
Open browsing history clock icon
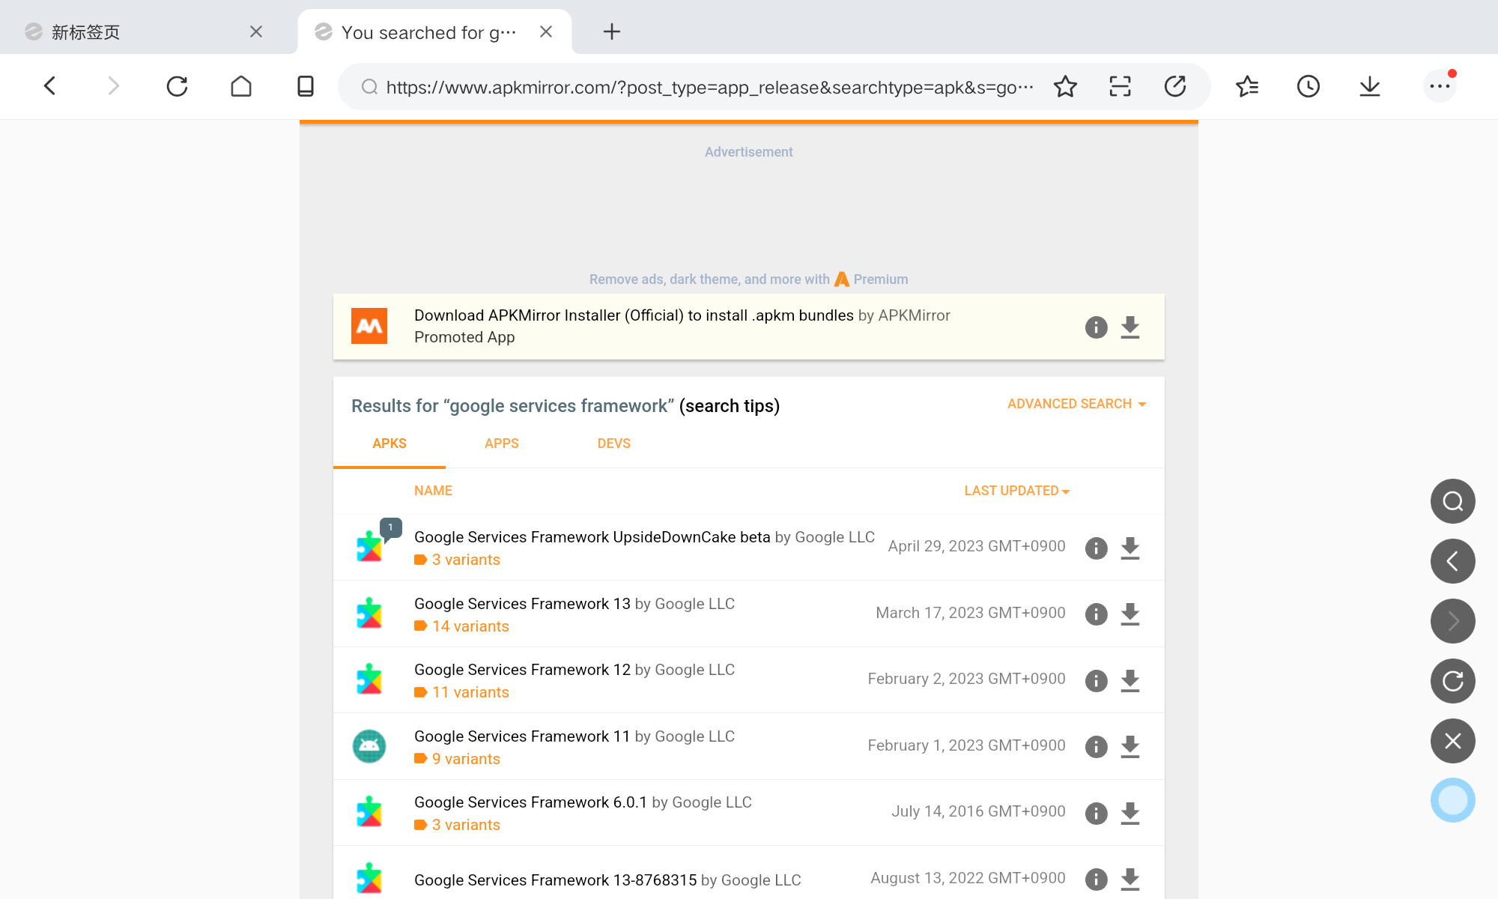coord(1308,87)
